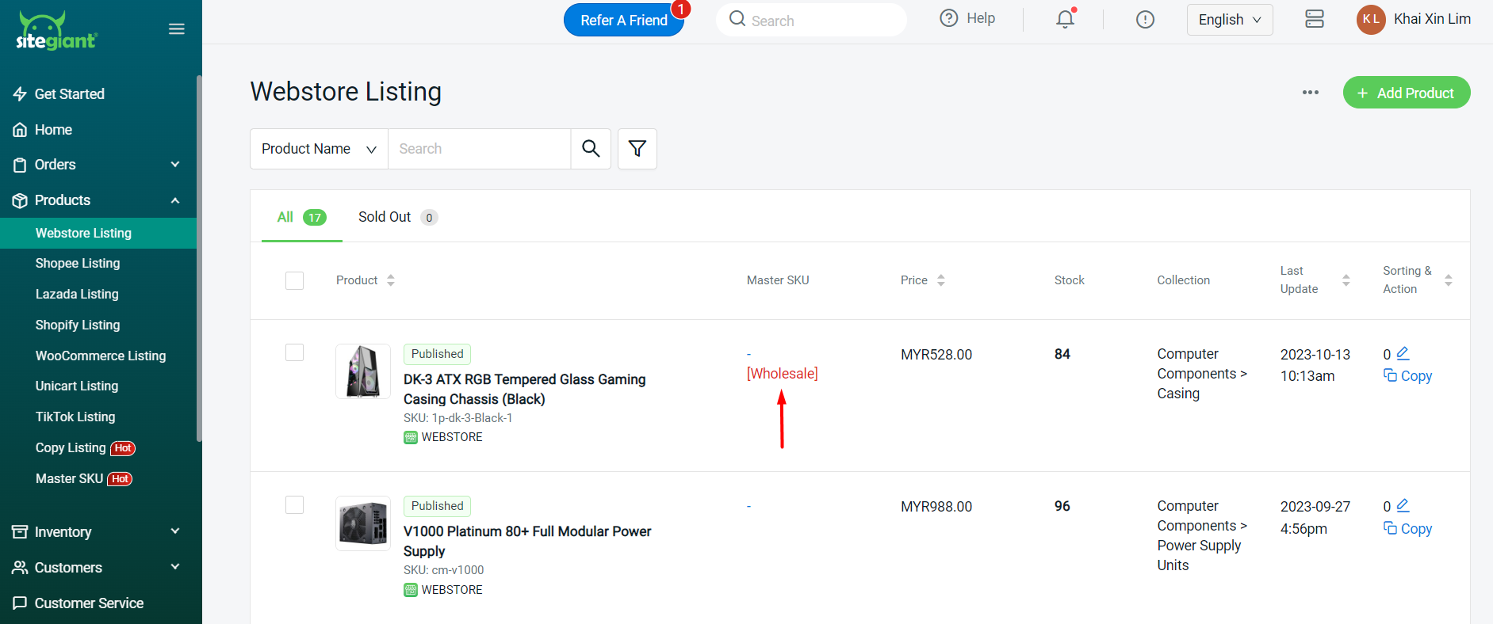Viewport: 1493px width, 624px height.
Task: Open the English language dropdown
Action: pyautogui.click(x=1229, y=20)
